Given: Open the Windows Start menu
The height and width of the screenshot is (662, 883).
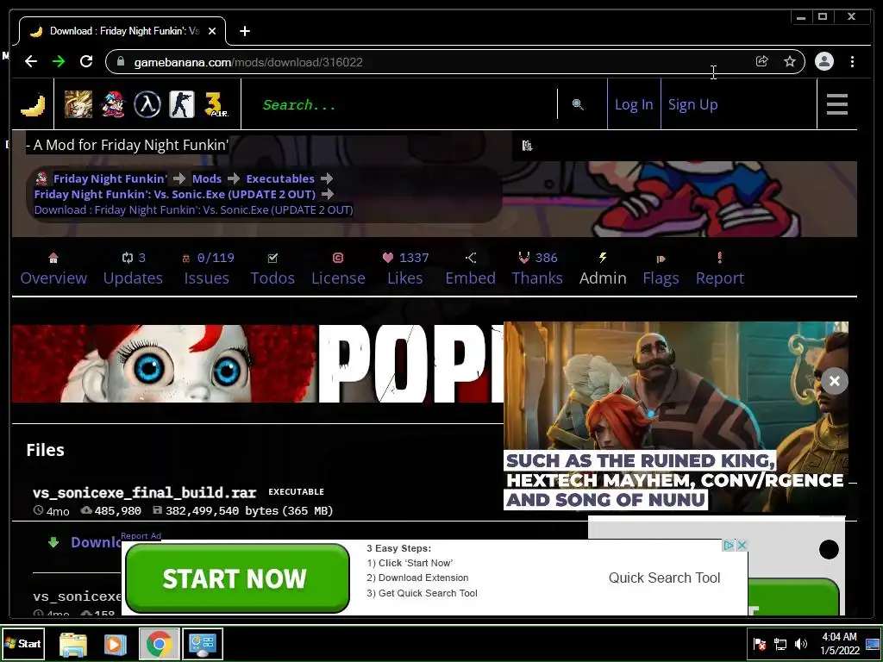Looking at the screenshot, I should (22, 643).
